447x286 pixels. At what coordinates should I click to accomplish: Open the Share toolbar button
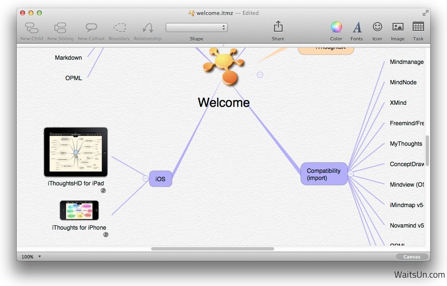278,27
